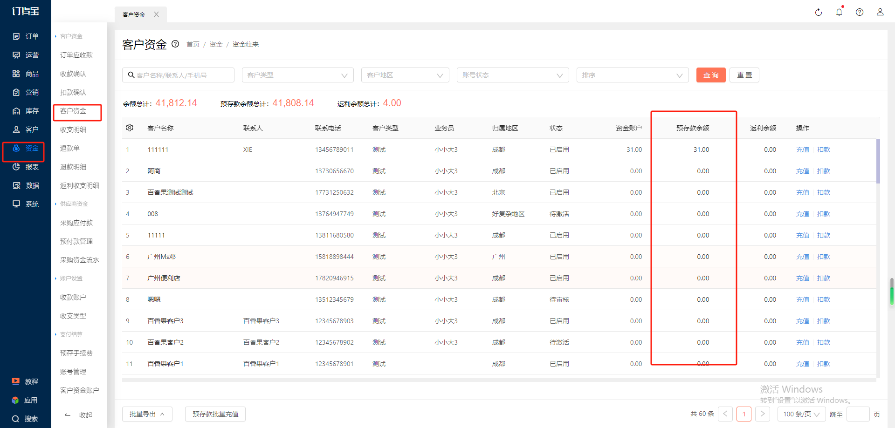Open help question mark icon in top bar
The width and height of the screenshot is (895, 428).
click(860, 12)
